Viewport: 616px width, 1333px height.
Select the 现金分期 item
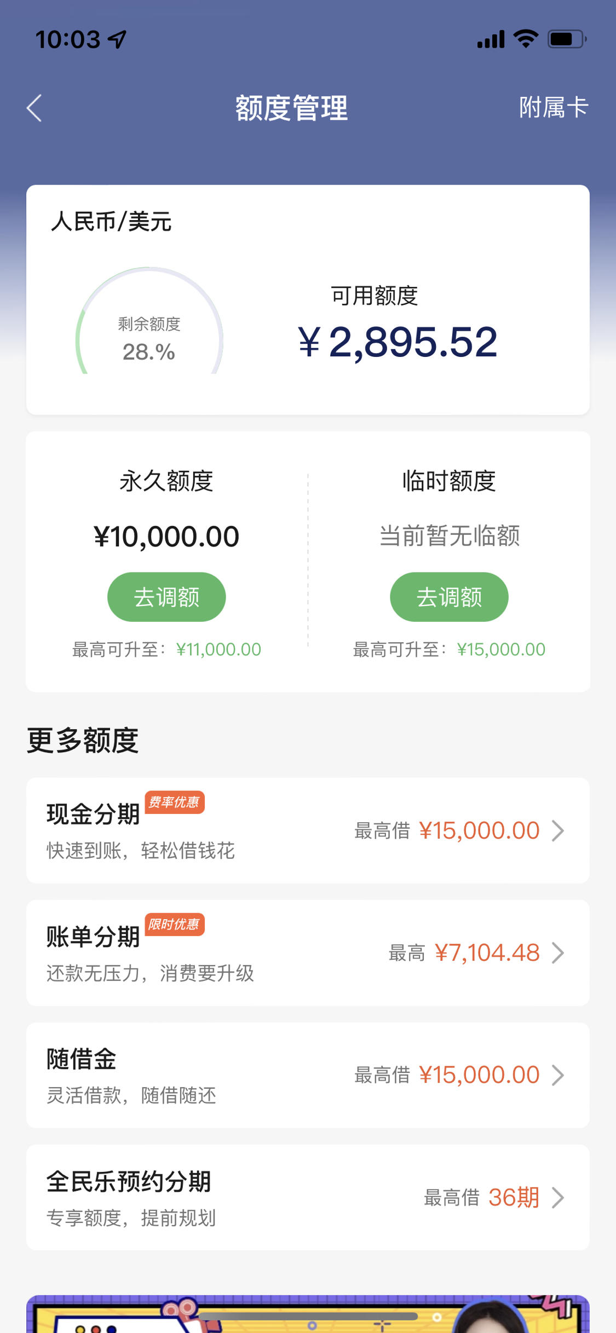[308, 830]
